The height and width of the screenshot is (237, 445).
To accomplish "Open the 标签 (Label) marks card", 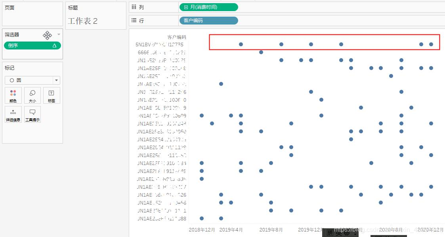I will click(x=52, y=95).
